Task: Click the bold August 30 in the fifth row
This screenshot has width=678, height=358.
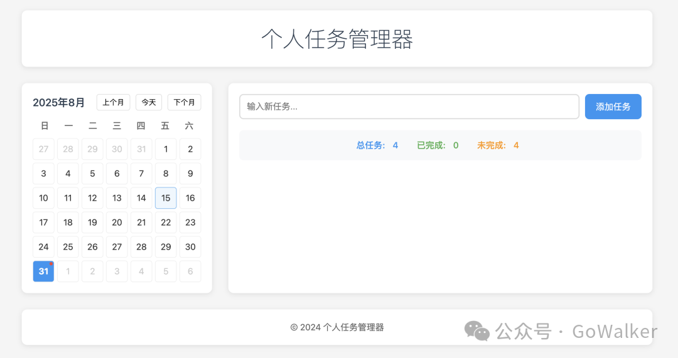Action: pos(190,246)
